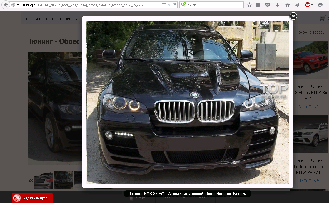
Task: Open the ТЮНИНГ САЛОНА menu item
Action: pos(71,19)
